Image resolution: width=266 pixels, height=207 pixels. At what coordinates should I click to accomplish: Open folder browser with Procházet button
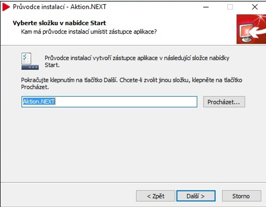pos(224,102)
